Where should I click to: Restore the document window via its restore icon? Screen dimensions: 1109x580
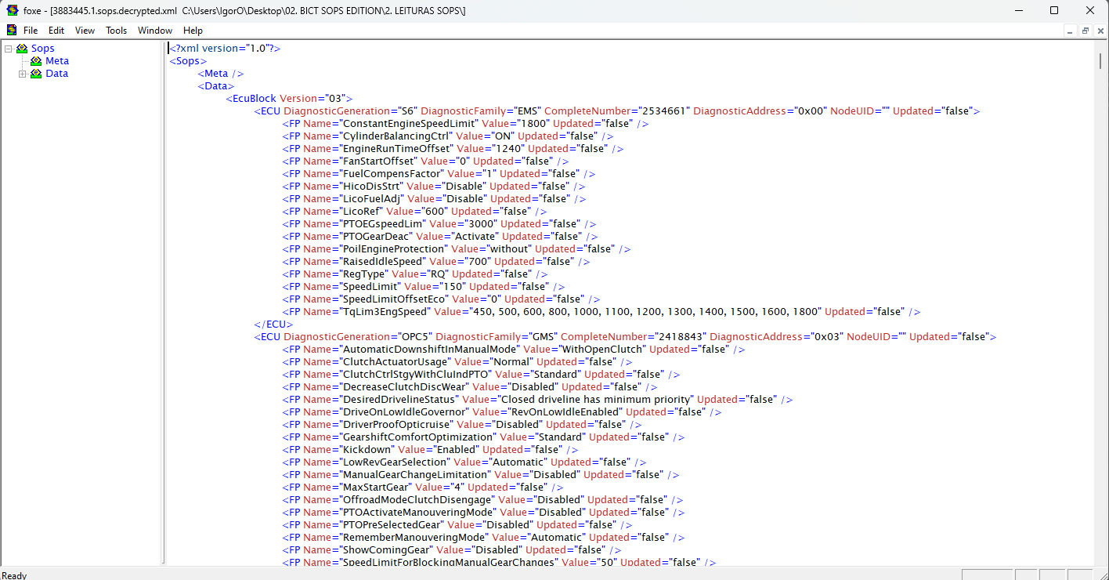click(1086, 30)
